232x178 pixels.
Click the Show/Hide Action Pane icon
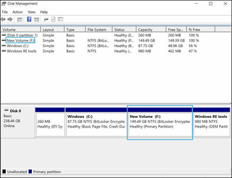click(x=37, y=19)
